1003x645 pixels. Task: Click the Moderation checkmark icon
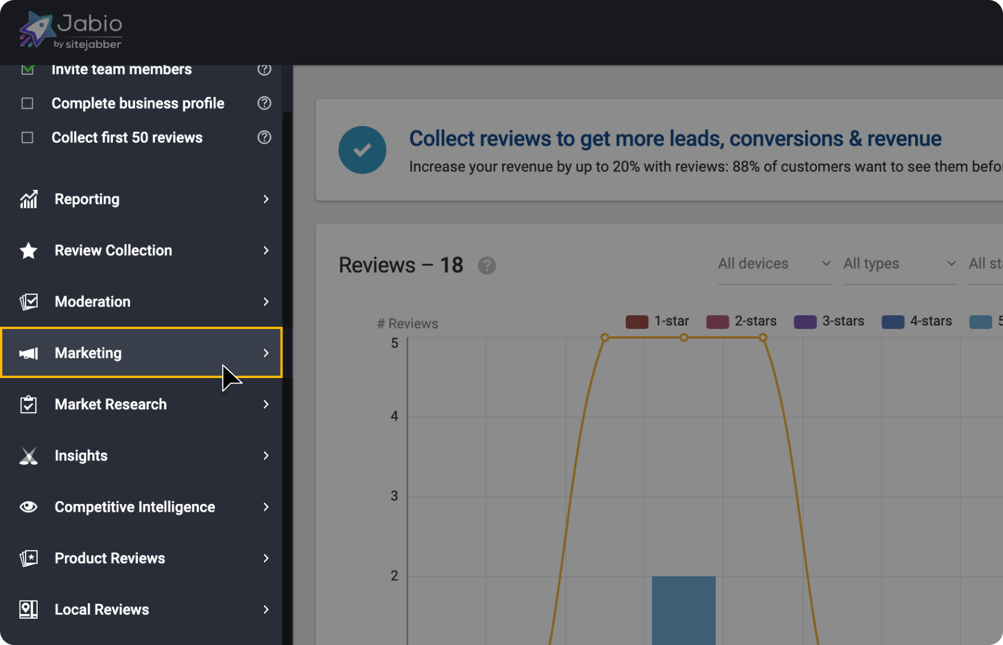point(29,302)
